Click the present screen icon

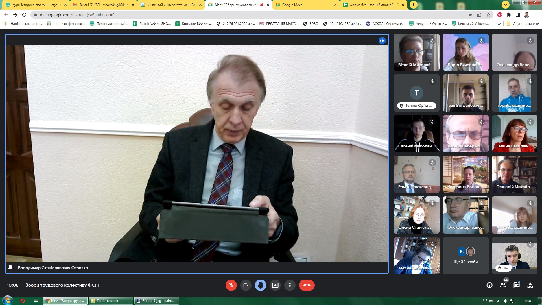click(x=275, y=285)
